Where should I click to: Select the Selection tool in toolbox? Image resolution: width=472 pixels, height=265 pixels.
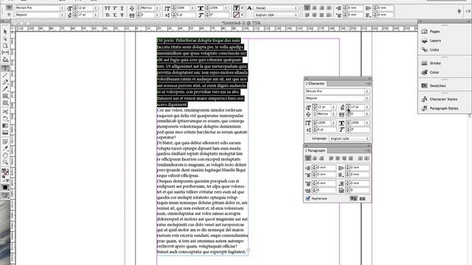(x=5, y=32)
